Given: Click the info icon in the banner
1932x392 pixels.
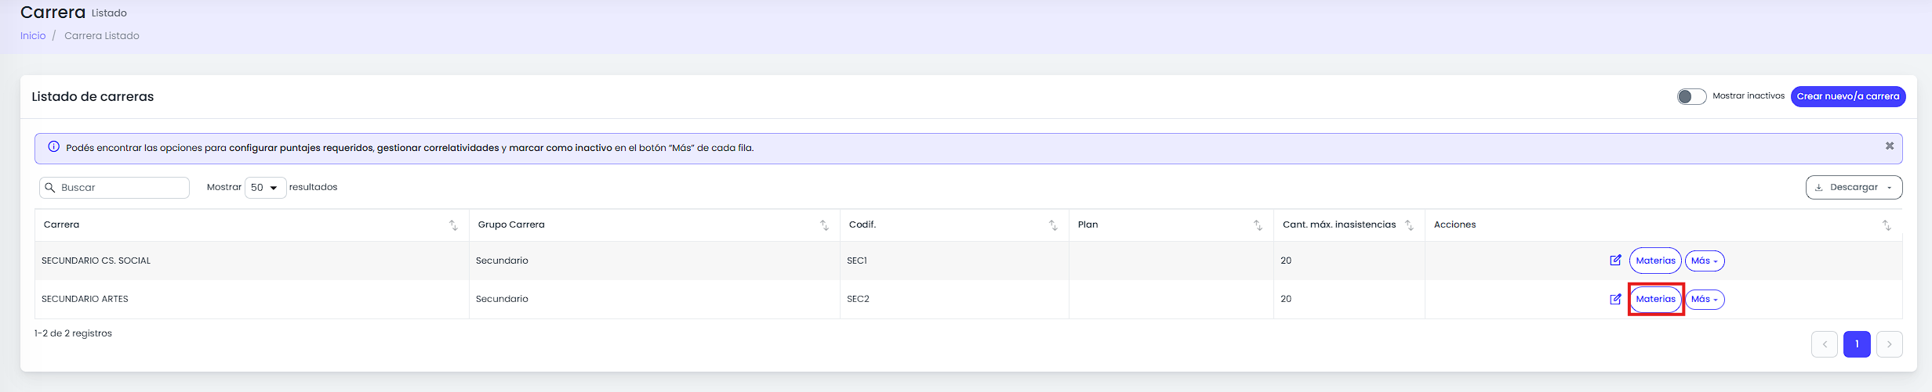Looking at the screenshot, I should (53, 147).
